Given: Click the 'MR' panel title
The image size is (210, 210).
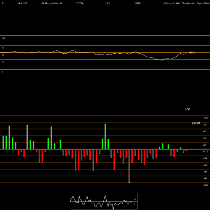Looking at the screenshot, I should [x=187, y=109].
